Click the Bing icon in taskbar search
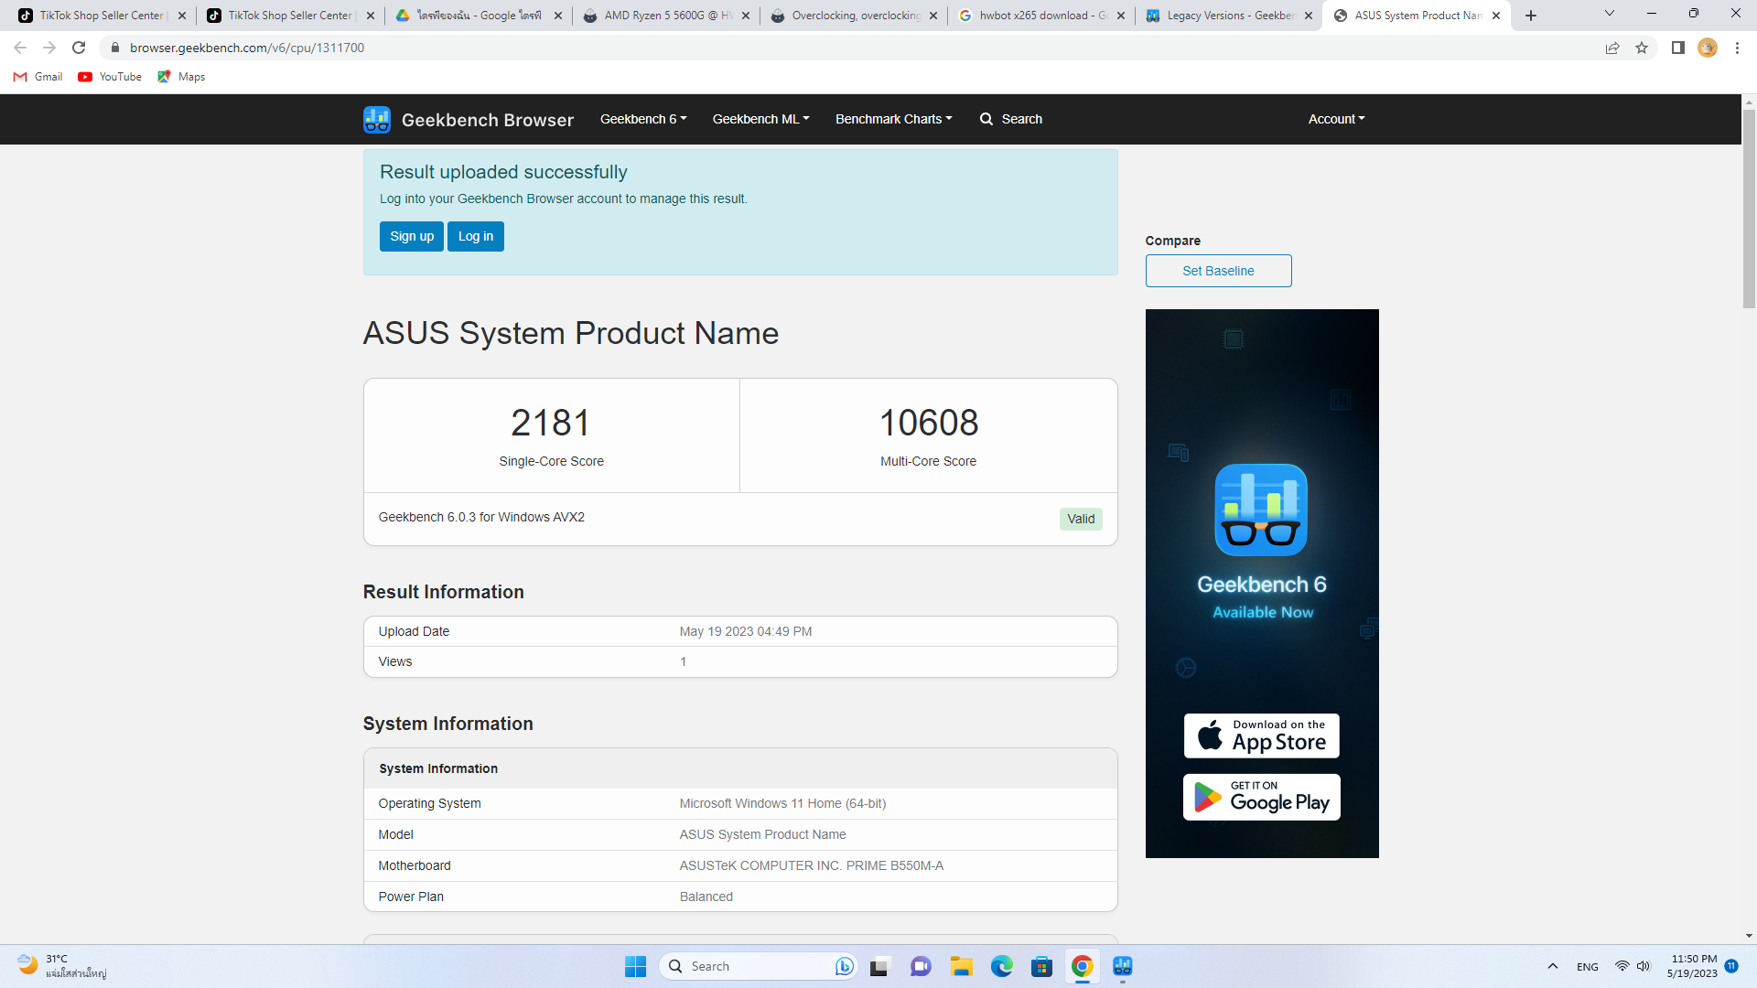The image size is (1757, 988). [844, 966]
